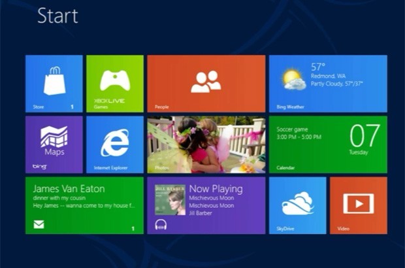Click the artist name 'Jill Barber'
Screen dimensions: 405x268
pos(201,213)
